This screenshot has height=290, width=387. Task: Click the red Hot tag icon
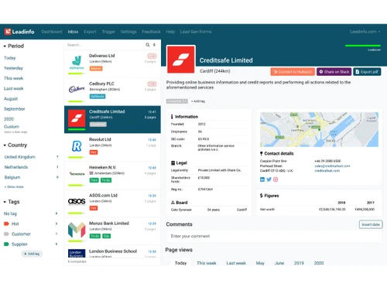tap(6, 223)
